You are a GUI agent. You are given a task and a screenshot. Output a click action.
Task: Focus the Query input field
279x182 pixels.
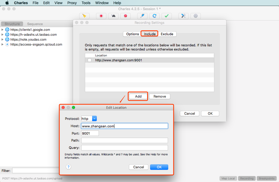pos(124,148)
